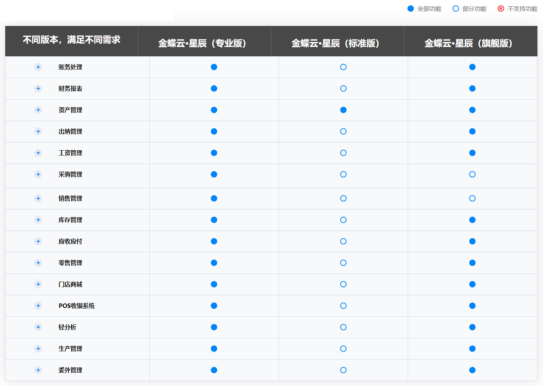Click 生产管理 filled dot under 旗舰版
Screen dimensions: 543x386
click(472, 349)
